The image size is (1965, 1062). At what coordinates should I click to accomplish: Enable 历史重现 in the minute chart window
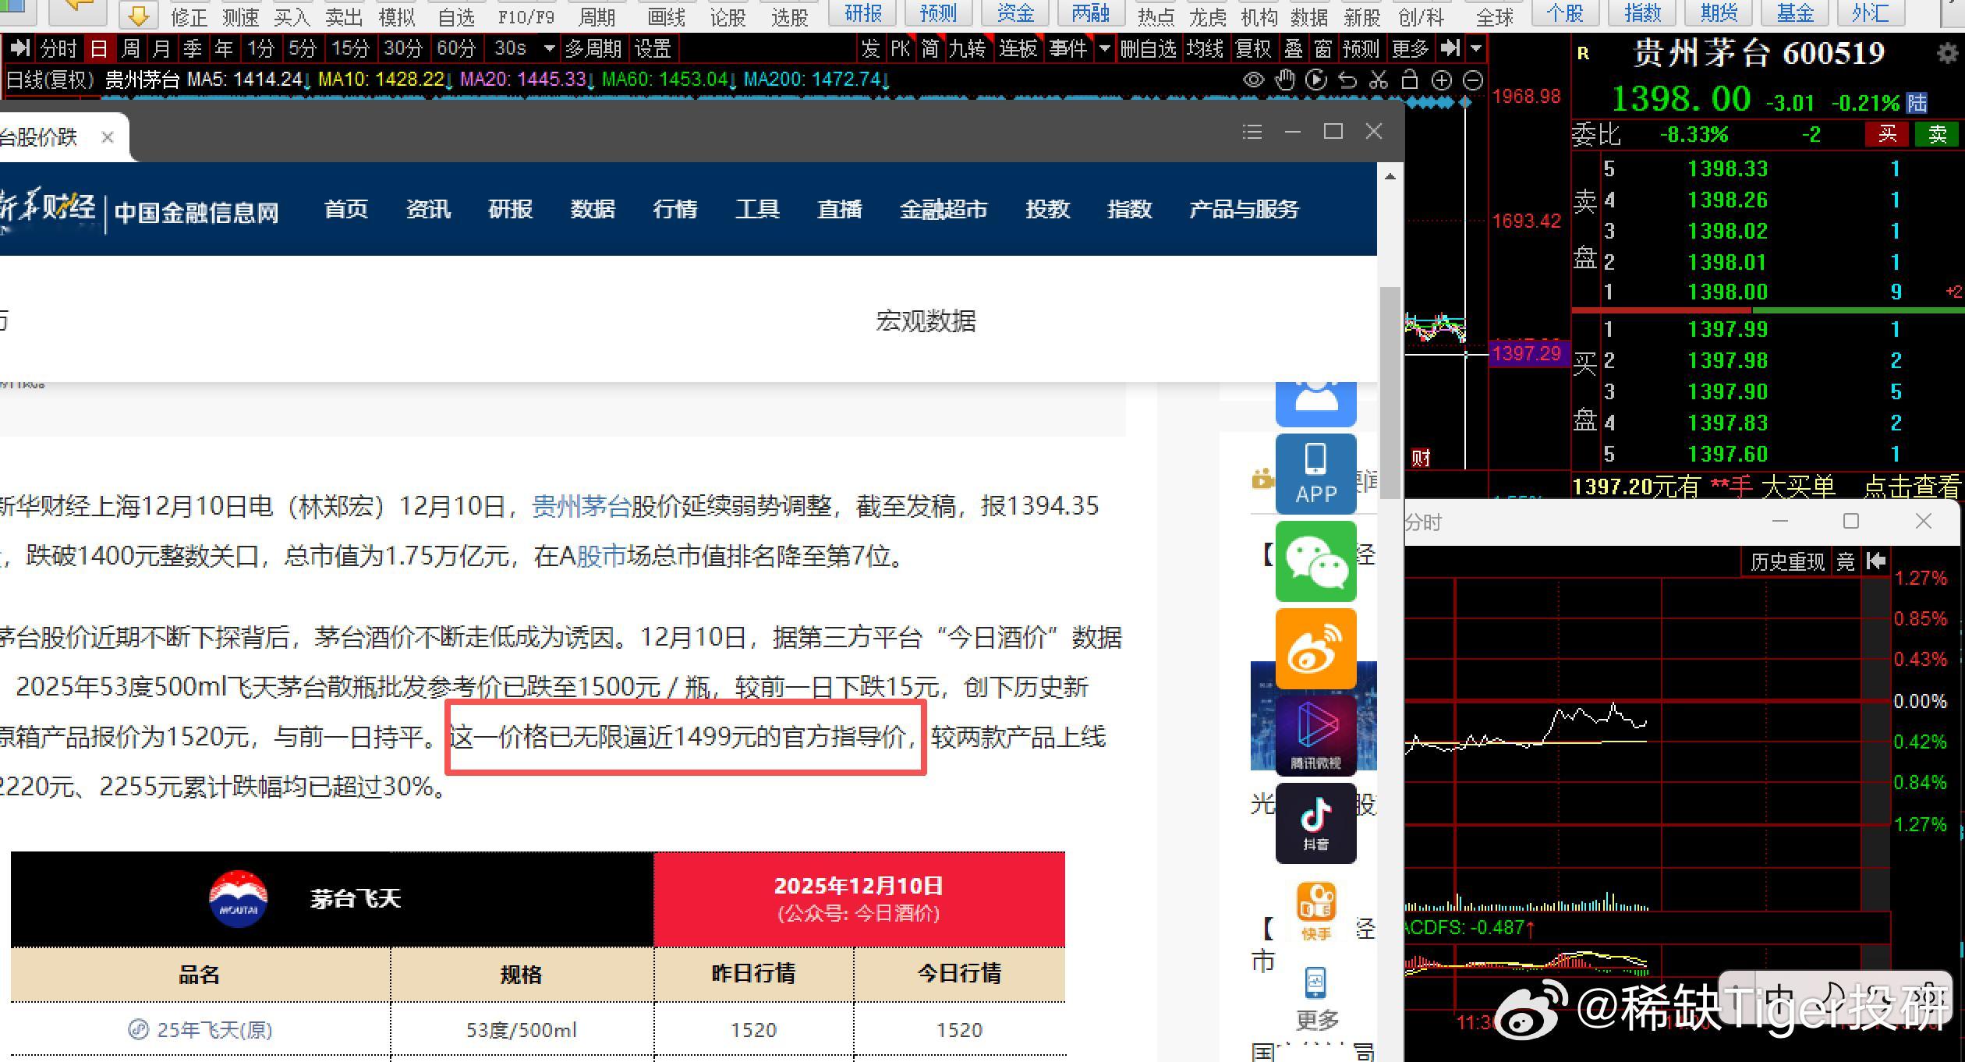coord(1788,561)
